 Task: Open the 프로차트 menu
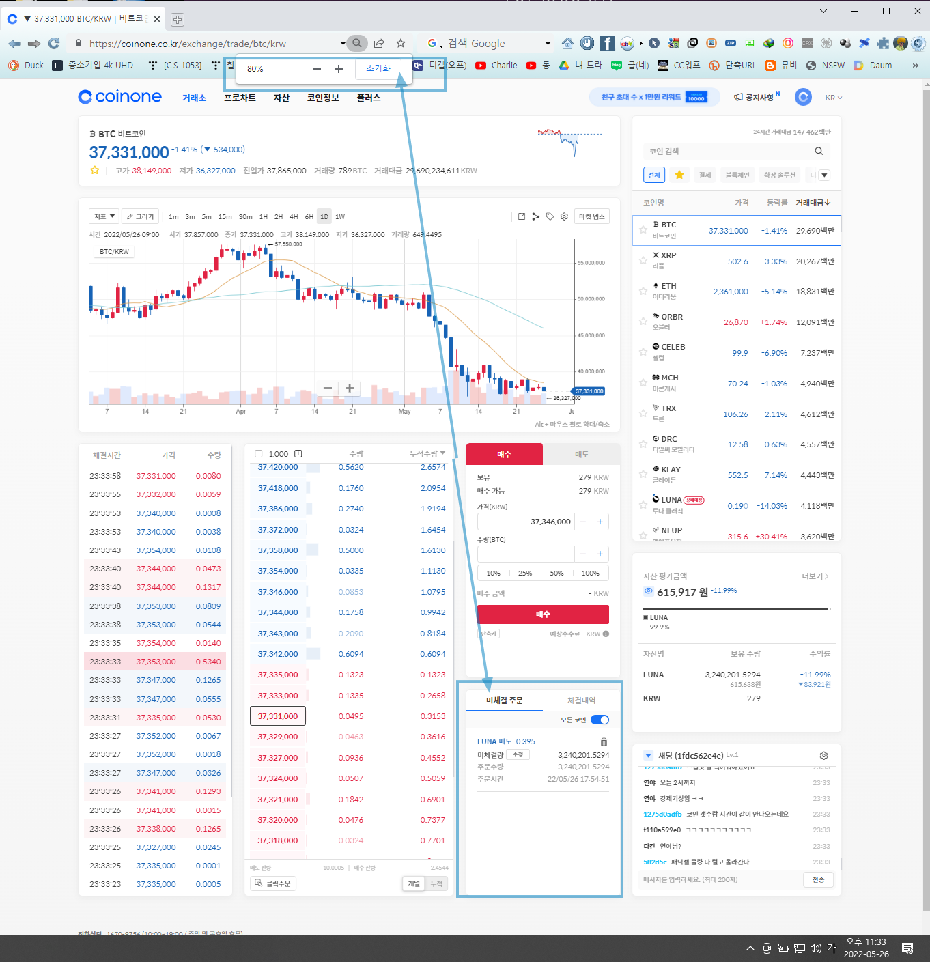tap(240, 98)
